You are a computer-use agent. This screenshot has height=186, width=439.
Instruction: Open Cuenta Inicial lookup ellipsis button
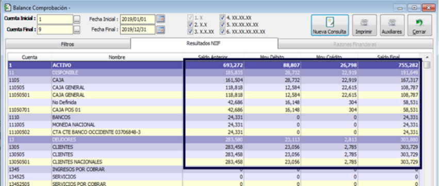point(77,19)
